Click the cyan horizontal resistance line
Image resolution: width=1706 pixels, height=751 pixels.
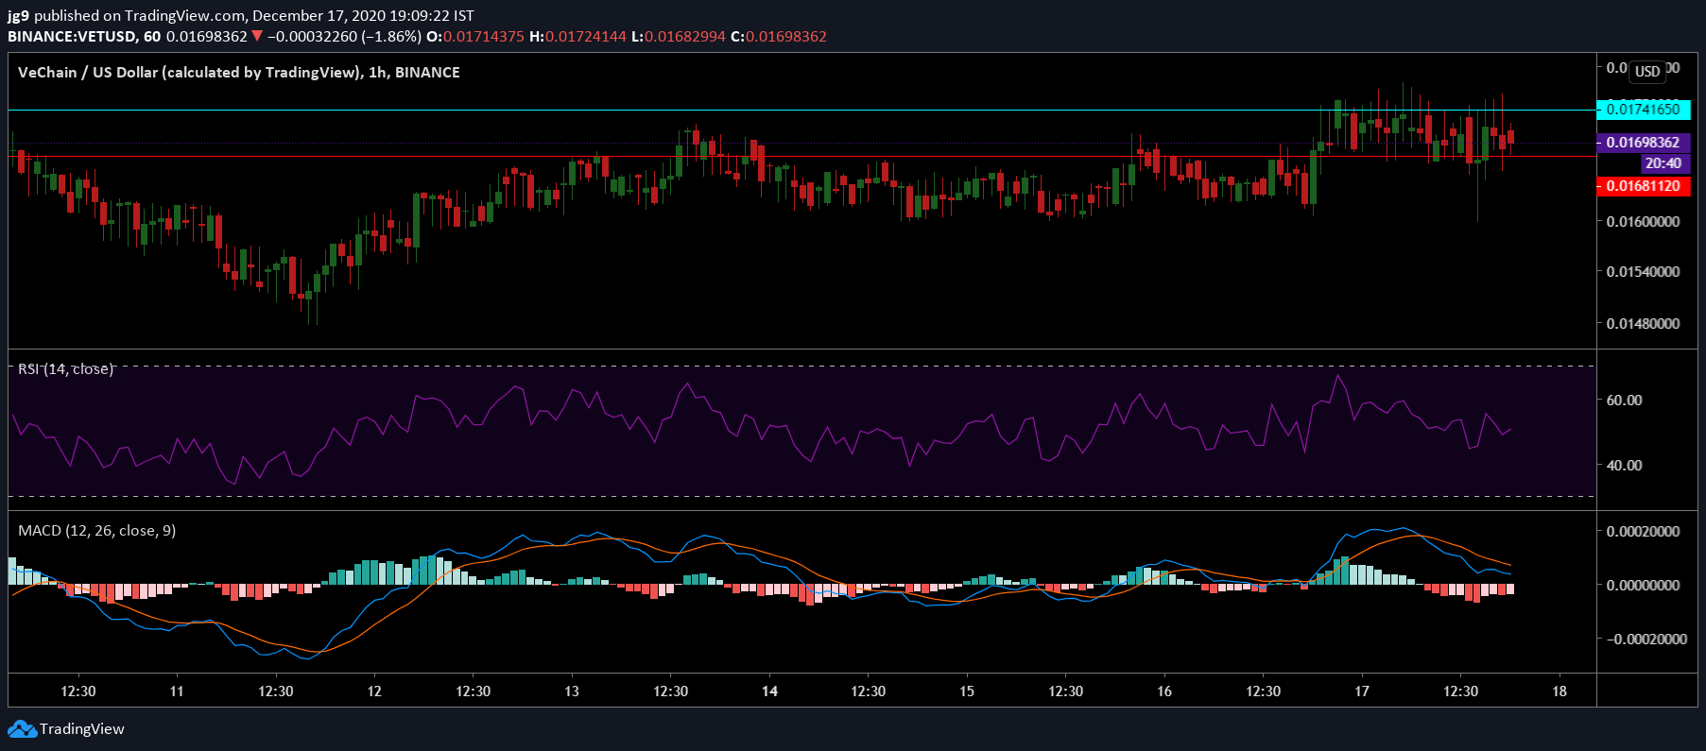(801, 111)
